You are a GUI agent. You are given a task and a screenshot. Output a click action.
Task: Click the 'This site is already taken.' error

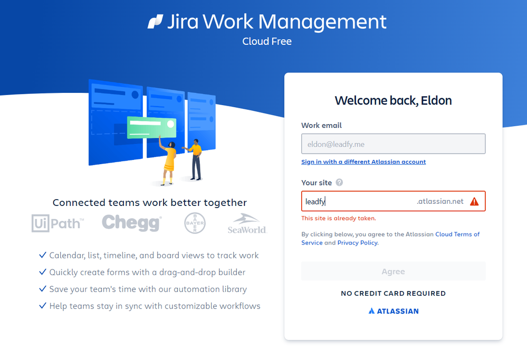coord(339,218)
